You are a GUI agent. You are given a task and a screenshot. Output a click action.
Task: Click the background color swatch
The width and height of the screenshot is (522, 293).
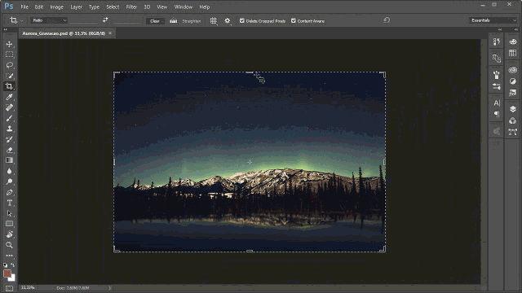point(13,278)
